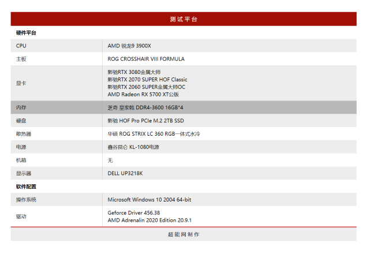The width and height of the screenshot is (370, 257).
Task: Click the 软件配置 section heading
Action: coord(26,187)
